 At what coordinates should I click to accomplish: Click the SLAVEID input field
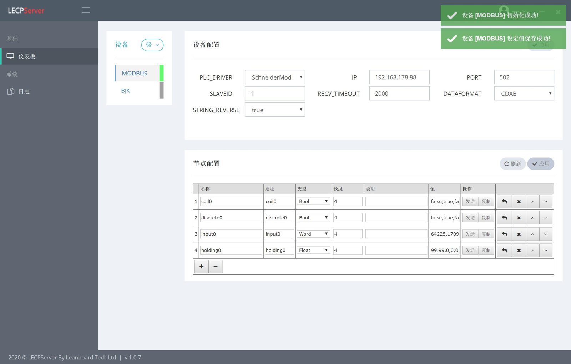[275, 93]
